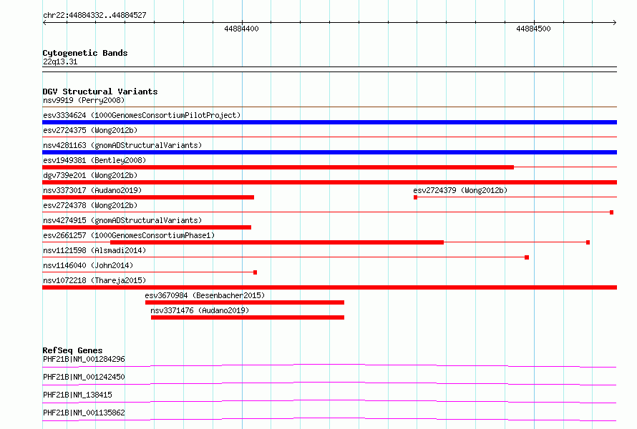Viewport: 637px width, 429px height.
Task: Click the red bar under nsv3373017
Action: point(148,197)
